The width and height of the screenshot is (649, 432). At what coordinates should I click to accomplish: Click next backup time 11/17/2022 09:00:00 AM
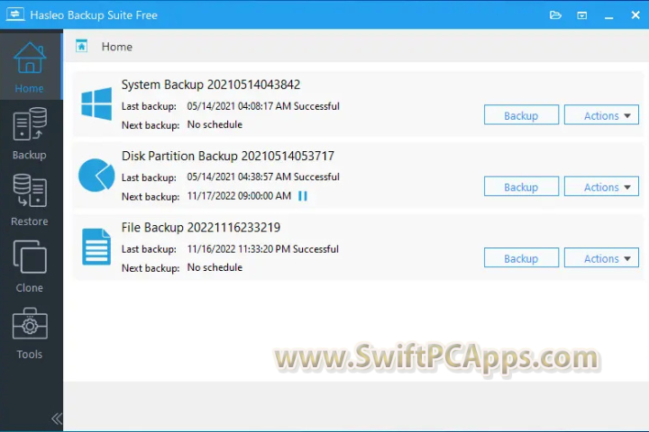coord(239,196)
